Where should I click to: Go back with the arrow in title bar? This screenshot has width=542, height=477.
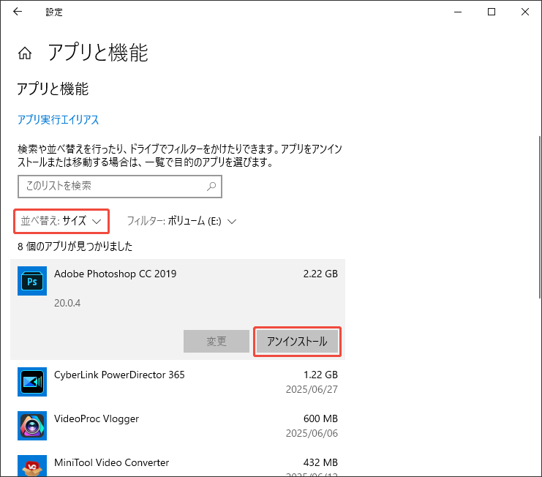point(18,12)
